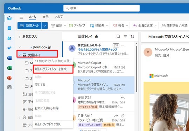Screen dimensions: 189x131
Task: Open the 報告 dropdown arrow
Action: (127, 26)
